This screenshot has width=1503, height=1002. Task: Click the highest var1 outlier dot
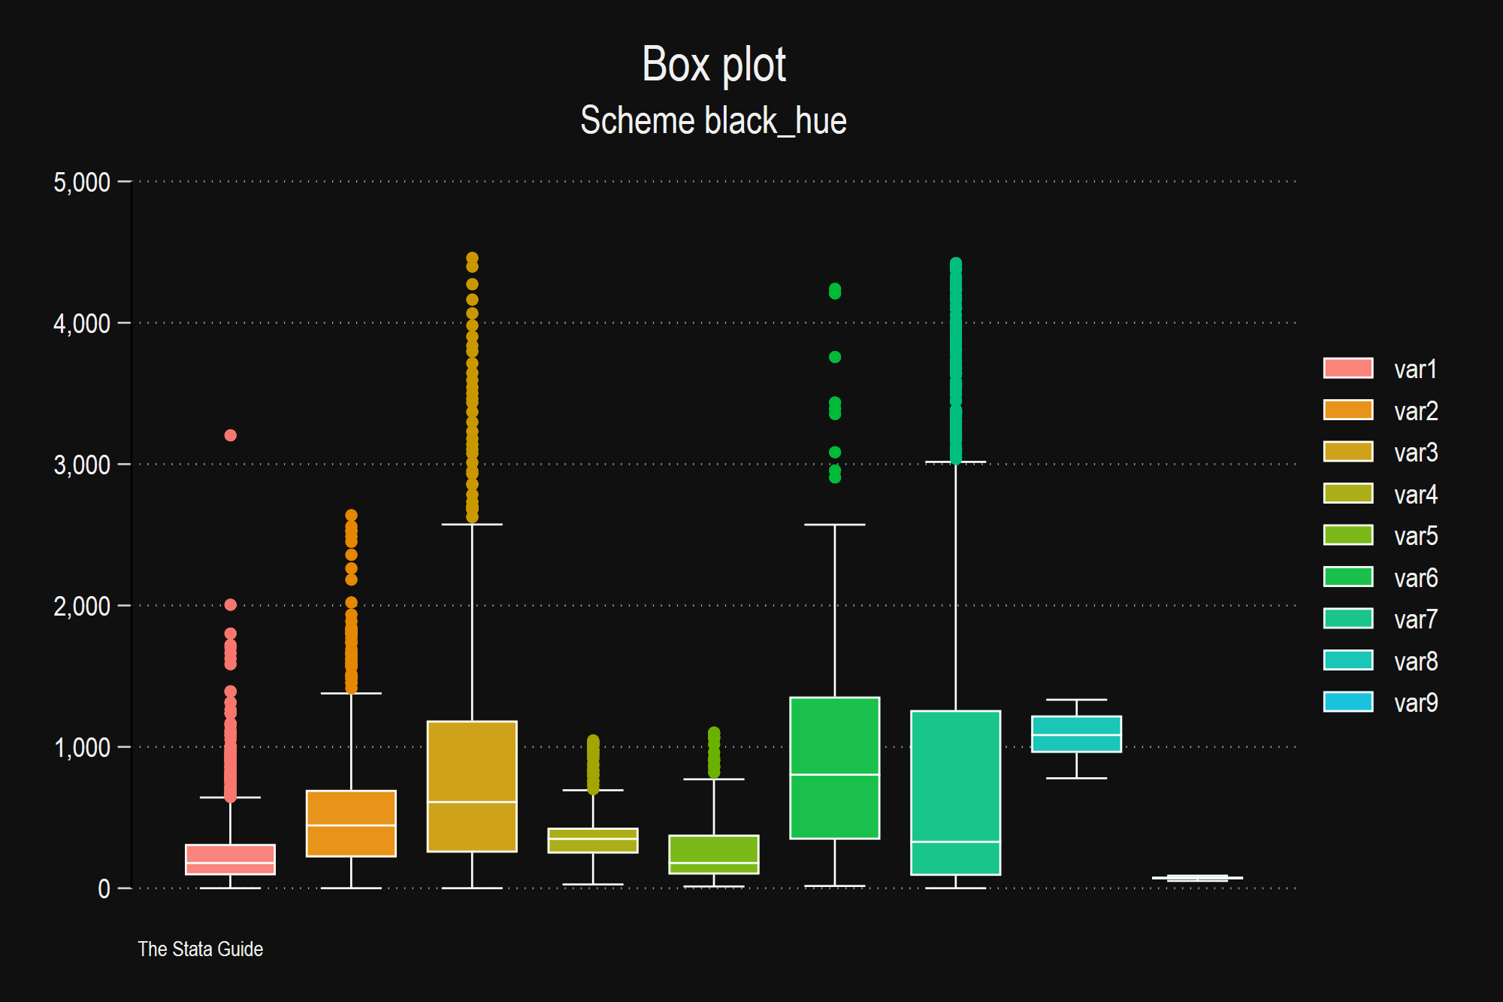tap(231, 435)
